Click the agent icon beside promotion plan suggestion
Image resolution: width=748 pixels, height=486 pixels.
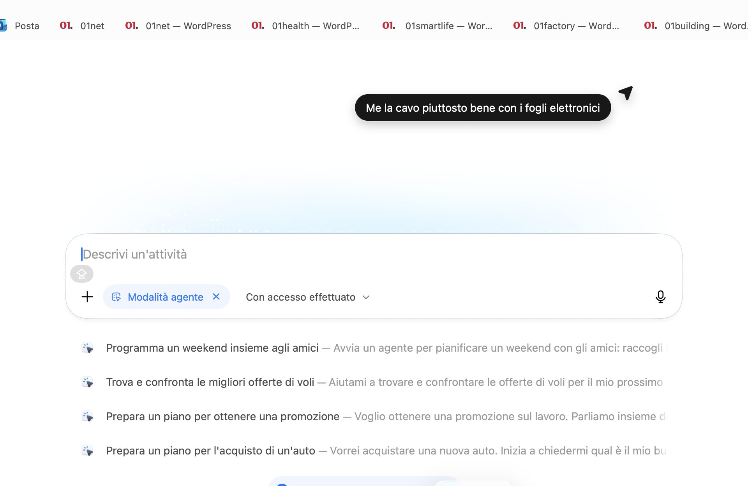tap(88, 416)
